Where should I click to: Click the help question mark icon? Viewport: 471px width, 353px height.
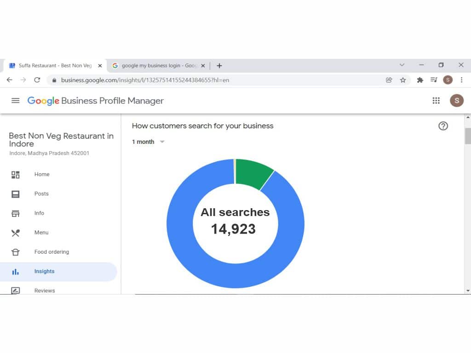pos(443,126)
